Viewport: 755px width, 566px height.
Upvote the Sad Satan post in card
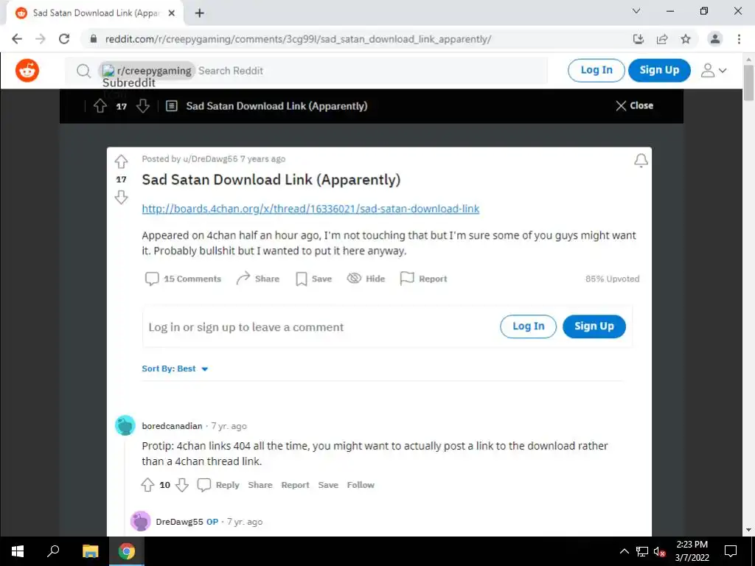coord(122,161)
